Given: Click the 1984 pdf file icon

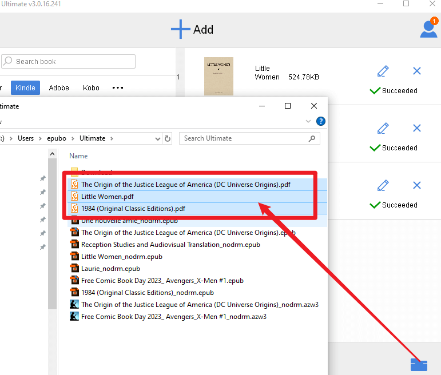Looking at the screenshot, I should pyautogui.click(x=74, y=208).
